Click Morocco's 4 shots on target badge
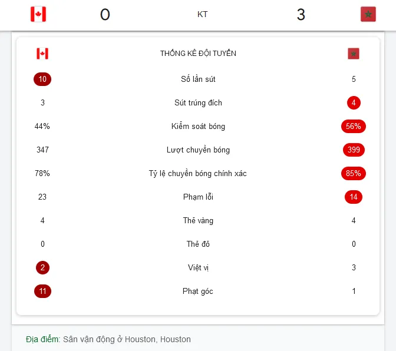 click(354, 102)
